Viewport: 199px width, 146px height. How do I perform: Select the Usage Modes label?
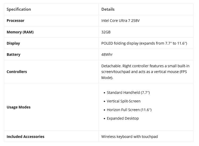[19, 107]
